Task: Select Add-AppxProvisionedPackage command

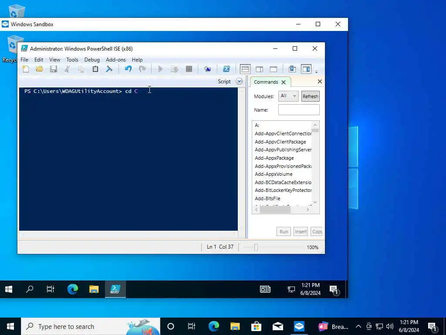Action: (283, 166)
